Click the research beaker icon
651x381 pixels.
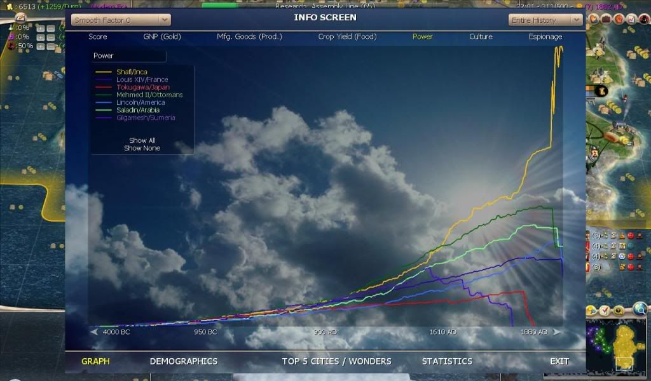tap(11, 28)
